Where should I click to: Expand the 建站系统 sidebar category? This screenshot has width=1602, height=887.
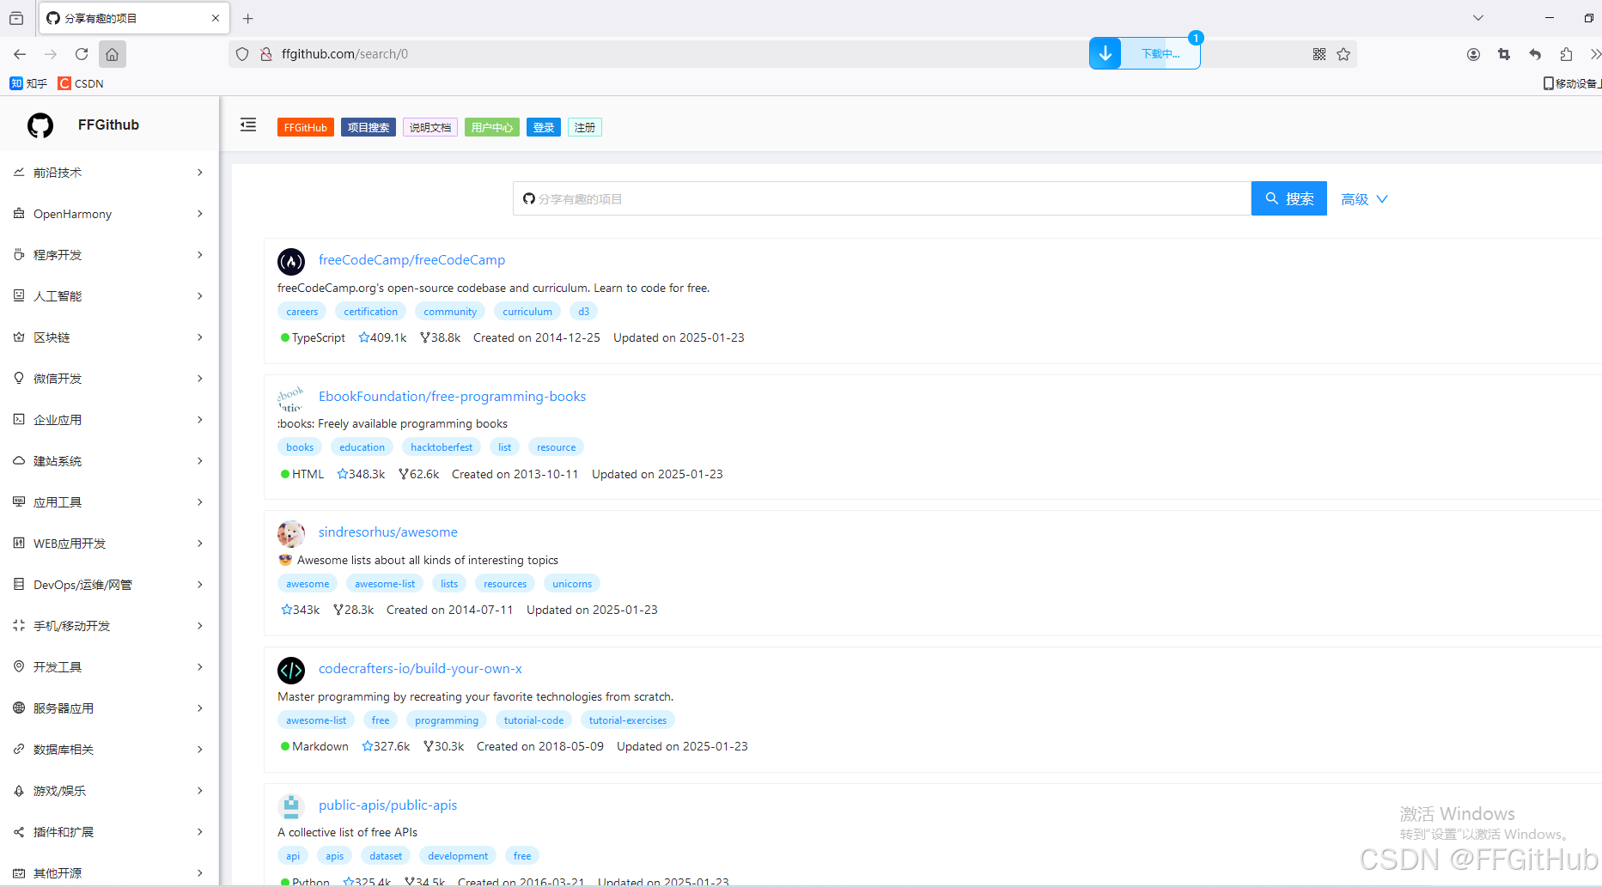coord(109,461)
